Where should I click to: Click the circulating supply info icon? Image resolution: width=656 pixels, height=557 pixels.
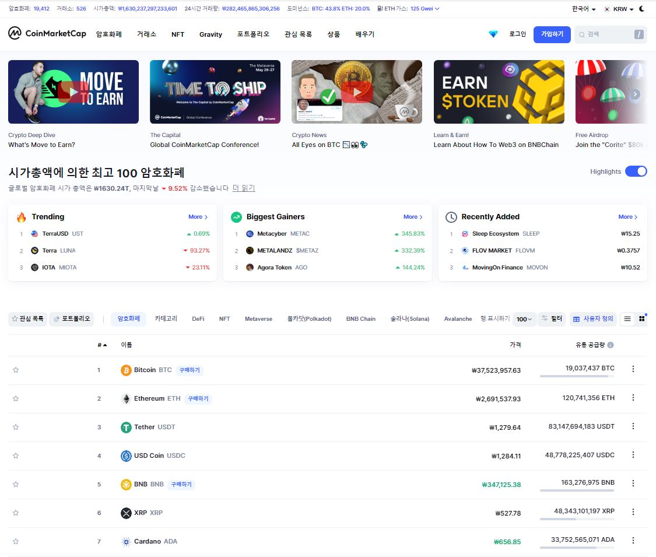(x=611, y=345)
